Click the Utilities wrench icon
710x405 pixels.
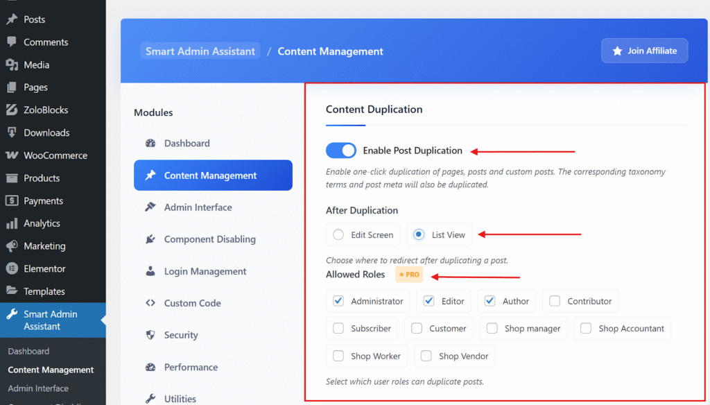point(150,399)
